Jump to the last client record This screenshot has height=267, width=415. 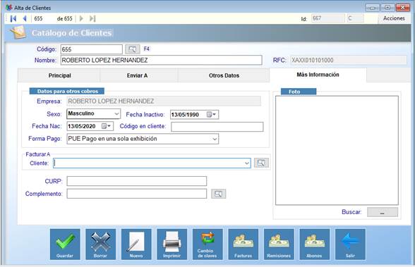[x=92, y=18]
